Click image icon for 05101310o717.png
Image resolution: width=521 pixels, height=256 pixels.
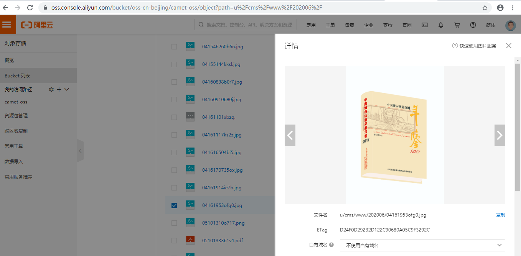coord(190,223)
